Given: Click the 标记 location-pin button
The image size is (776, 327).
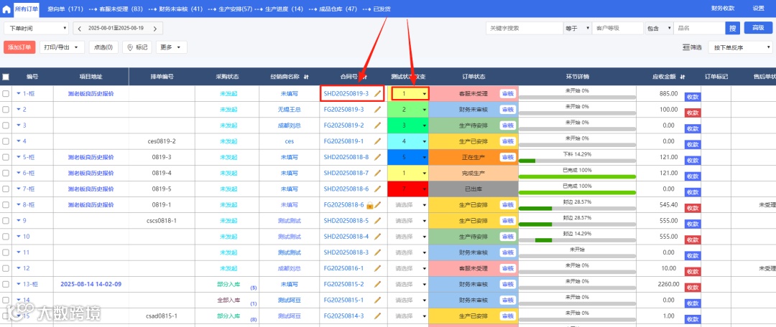Looking at the screenshot, I should 137,47.
